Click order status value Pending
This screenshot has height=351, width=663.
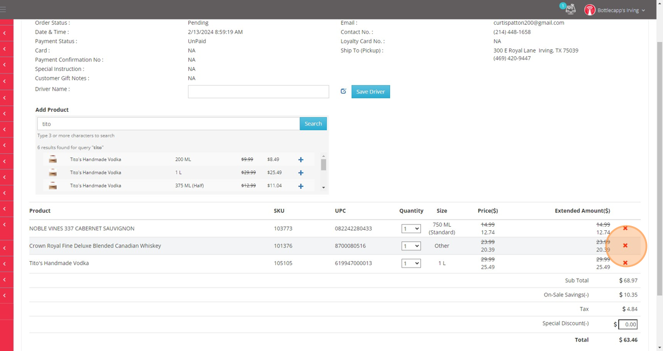point(198,23)
